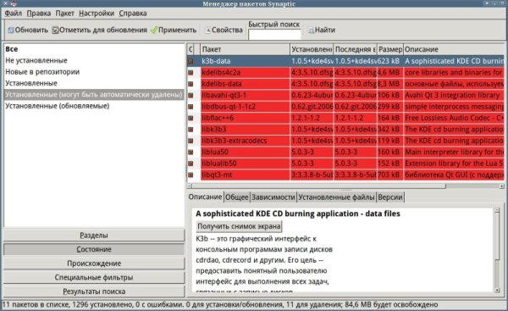Click the Отметить для обновления checkmark icon
Viewport: 508px width, 311px height.
(x=55, y=31)
